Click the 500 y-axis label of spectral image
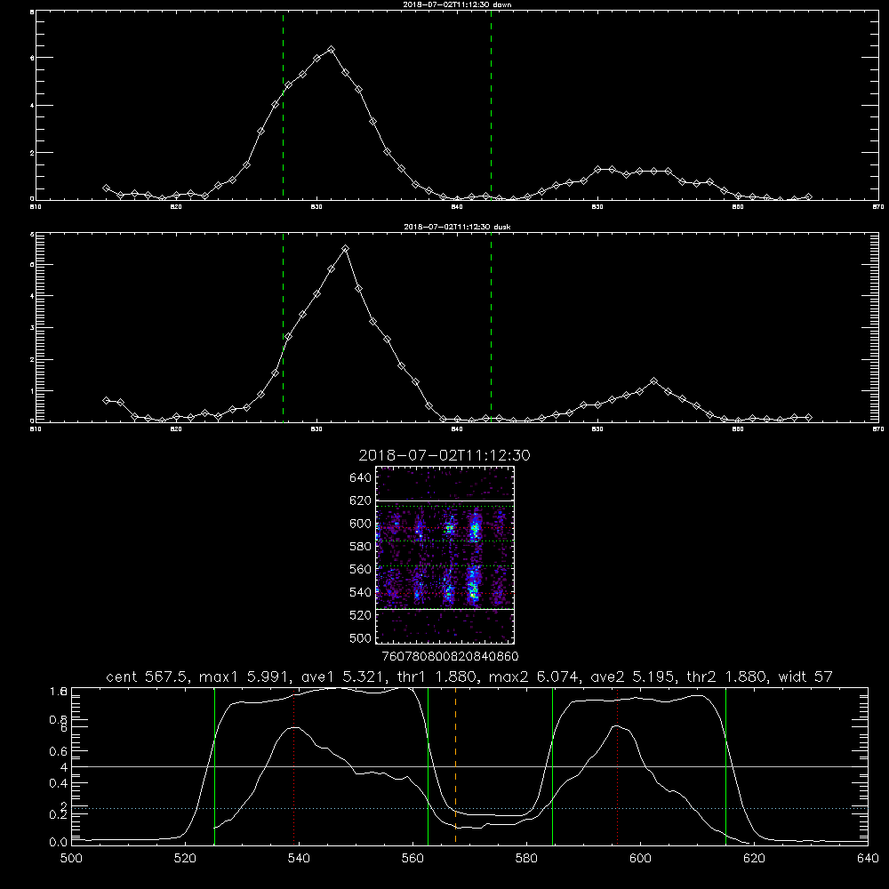The height and width of the screenshot is (889, 889). (x=361, y=637)
